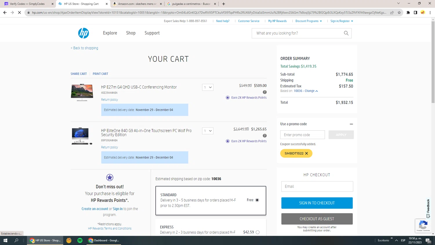Open the browser extensions puzzle icon
435x245 pixels.
408,12
